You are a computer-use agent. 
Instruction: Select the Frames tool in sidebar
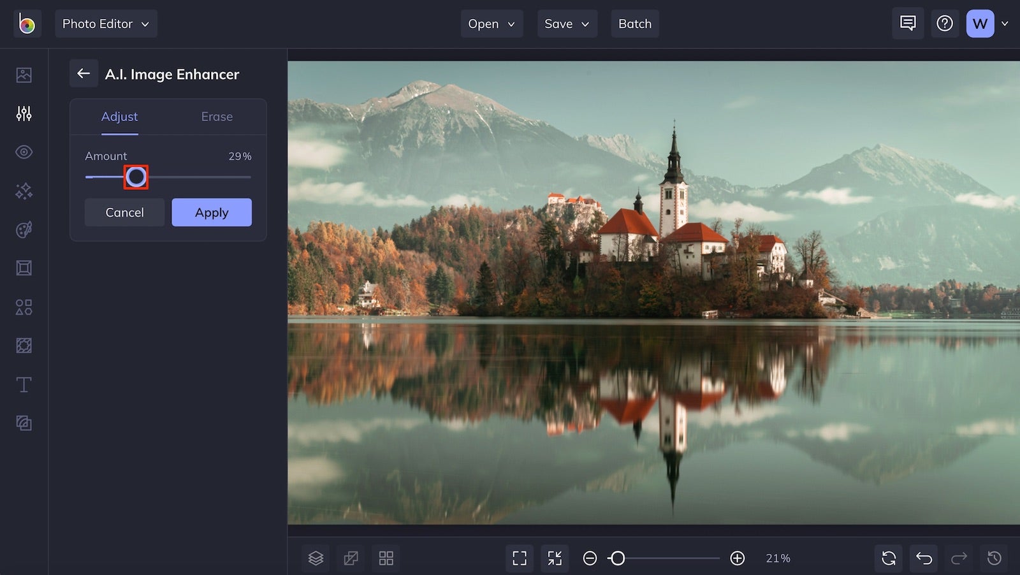[24, 268]
